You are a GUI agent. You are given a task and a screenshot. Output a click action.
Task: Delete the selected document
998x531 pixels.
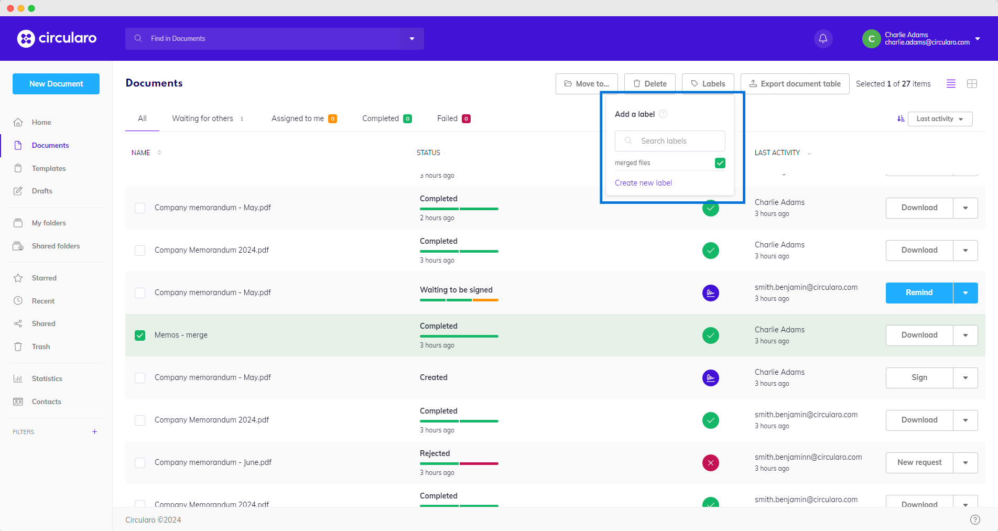point(650,84)
